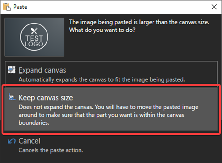222x163 pixels.
Task: Choose Cancel to abort pasting
Action: [x=111, y=145]
